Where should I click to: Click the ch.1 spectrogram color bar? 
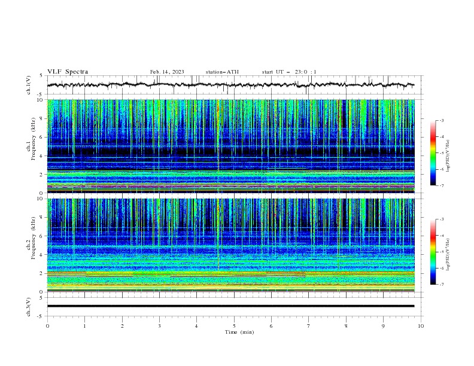click(433, 152)
